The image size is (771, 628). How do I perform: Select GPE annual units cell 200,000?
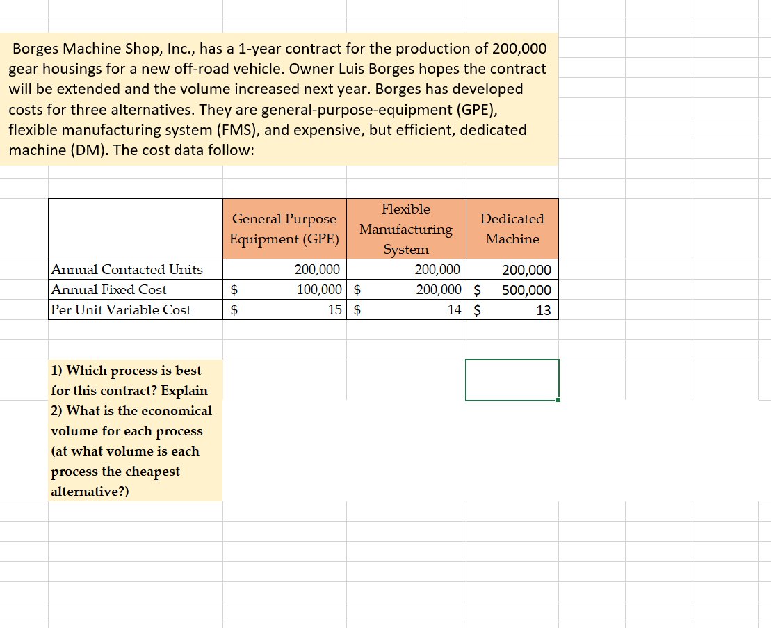285,270
